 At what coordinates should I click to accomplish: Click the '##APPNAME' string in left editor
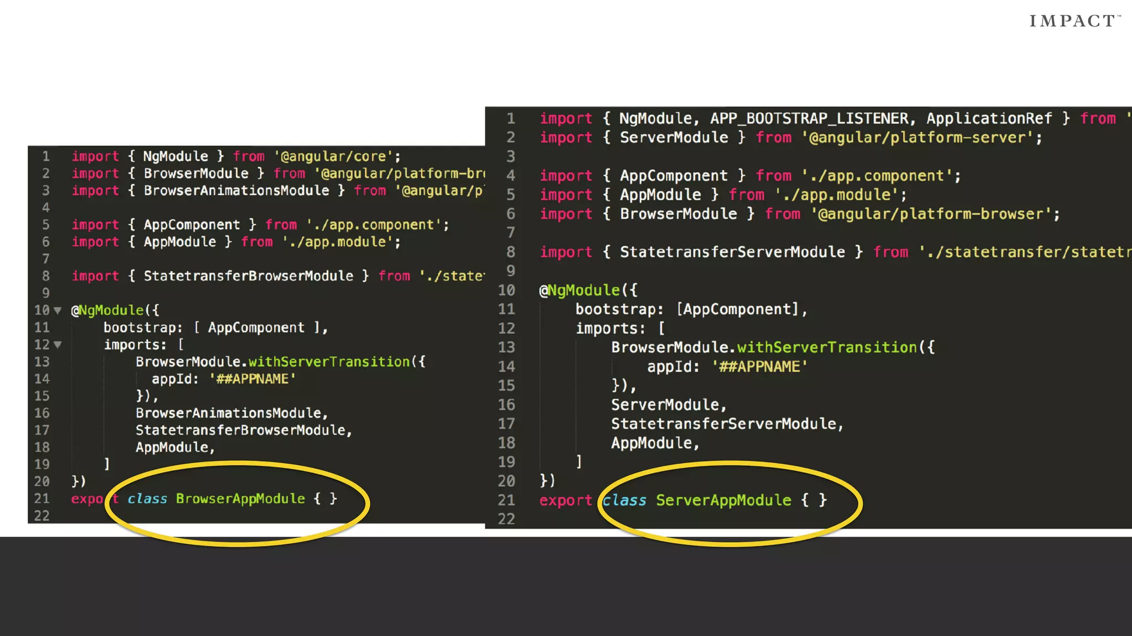click(x=252, y=379)
